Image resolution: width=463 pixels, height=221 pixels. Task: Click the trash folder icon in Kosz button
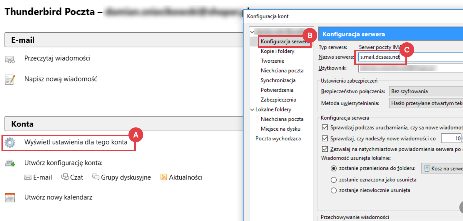pos(427,168)
